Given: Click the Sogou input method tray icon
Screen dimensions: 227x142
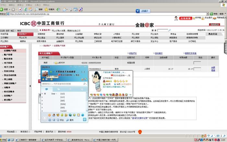Looking at the screenshot, I should point(205,136).
